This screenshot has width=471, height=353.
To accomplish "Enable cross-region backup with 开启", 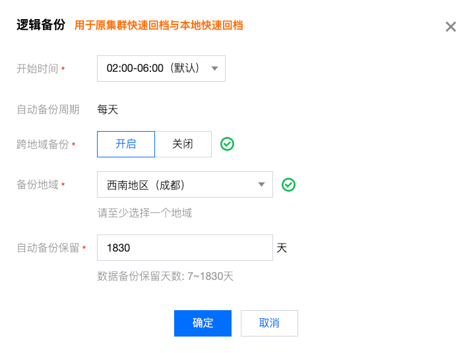I will [x=126, y=144].
